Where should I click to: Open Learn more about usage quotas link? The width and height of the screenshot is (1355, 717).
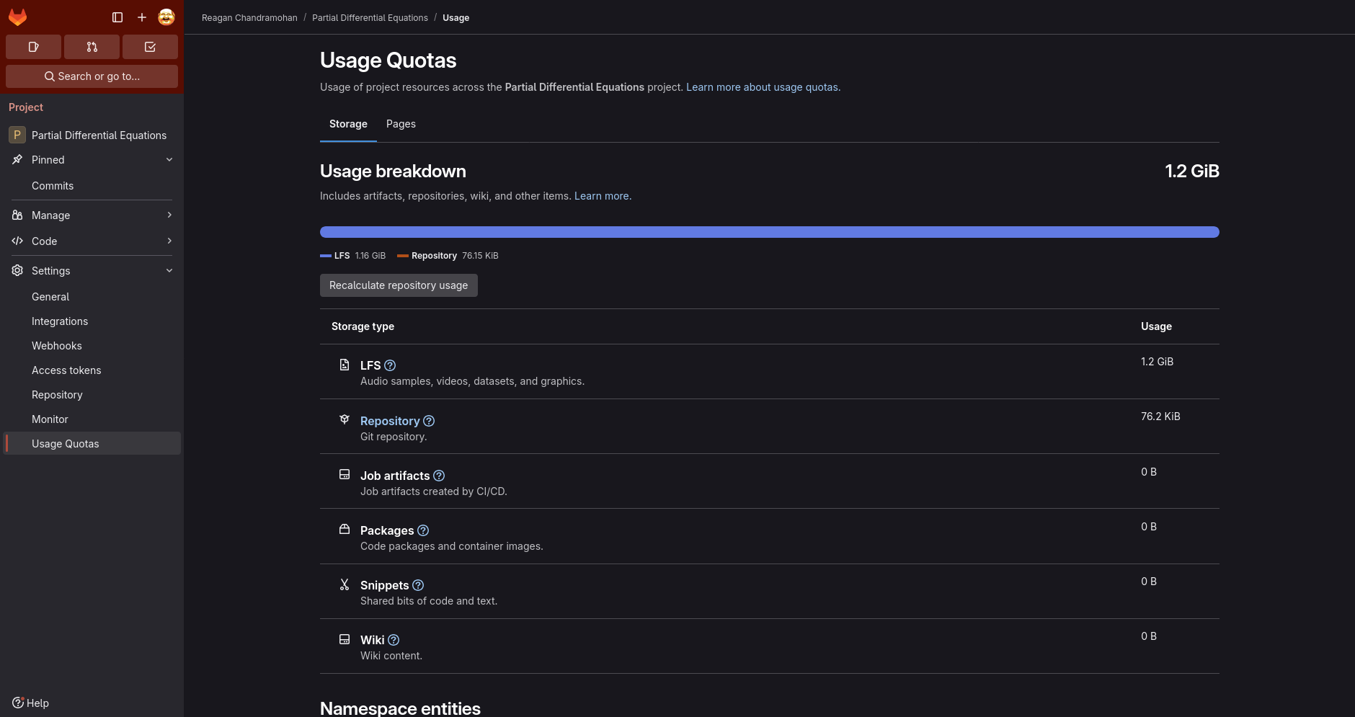763,87
